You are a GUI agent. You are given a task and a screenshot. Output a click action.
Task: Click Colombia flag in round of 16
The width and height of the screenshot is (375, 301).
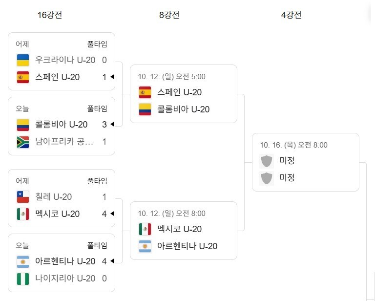tap(22, 125)
